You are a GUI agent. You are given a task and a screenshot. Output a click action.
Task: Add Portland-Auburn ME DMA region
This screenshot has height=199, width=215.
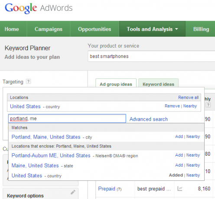pyautogui.click(x=179, y=155)
